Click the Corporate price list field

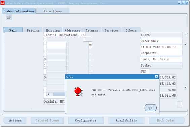[161, 53]
